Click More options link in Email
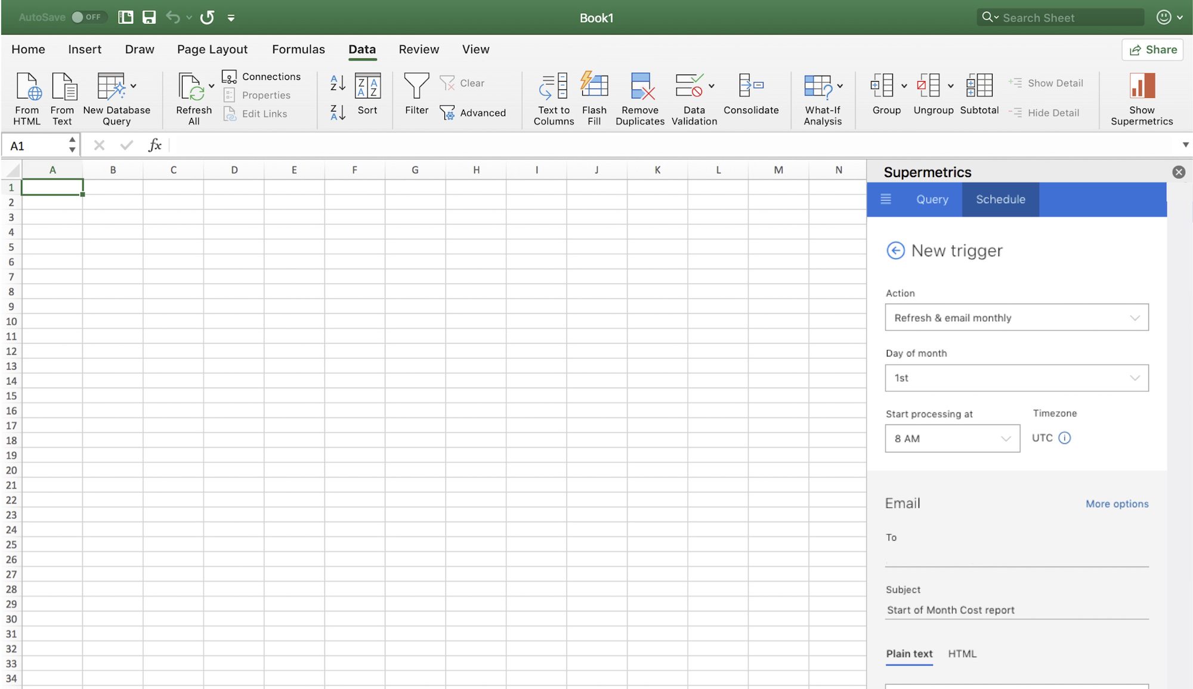 pos(1117,504)
